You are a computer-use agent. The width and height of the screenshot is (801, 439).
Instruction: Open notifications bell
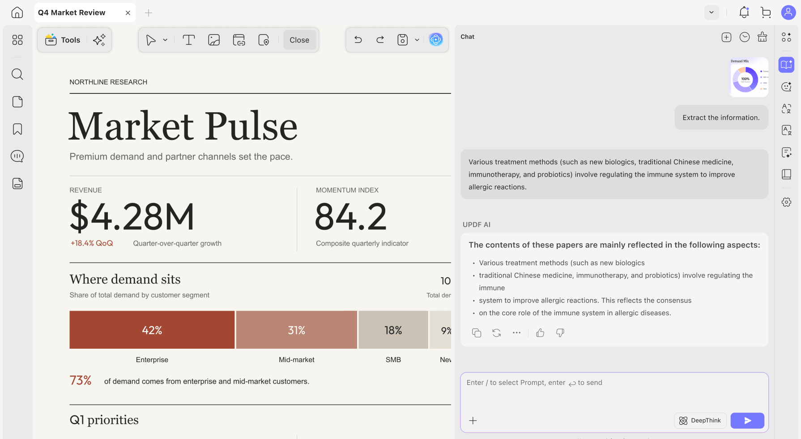pyautogui.click(x=744, y=13)
